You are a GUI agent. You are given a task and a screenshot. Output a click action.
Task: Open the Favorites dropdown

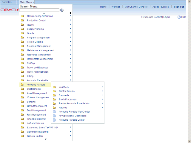pyautogui.click(x=8, y=2)
